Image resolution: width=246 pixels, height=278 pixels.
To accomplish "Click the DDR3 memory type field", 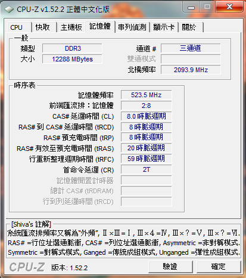I will click(x=72, y=48).
